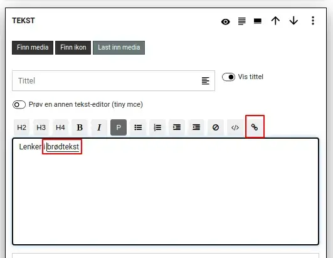333x258 pixels.
Task: Insert a numbered list
Action: [x=157, y=127]
